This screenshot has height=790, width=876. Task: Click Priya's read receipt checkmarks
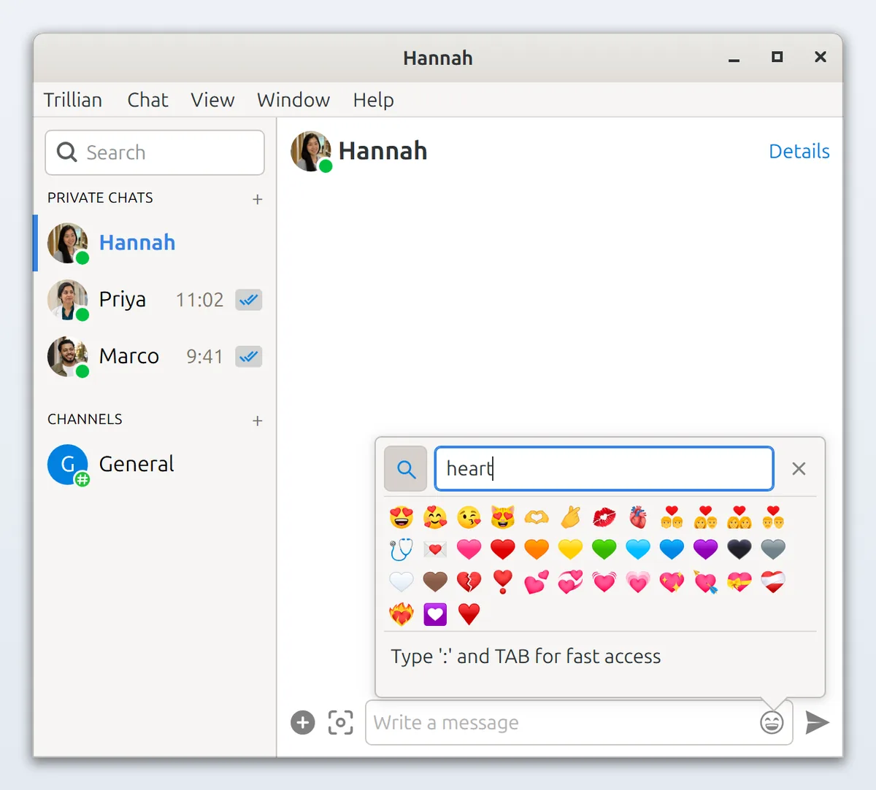click(x=249, y=300)
